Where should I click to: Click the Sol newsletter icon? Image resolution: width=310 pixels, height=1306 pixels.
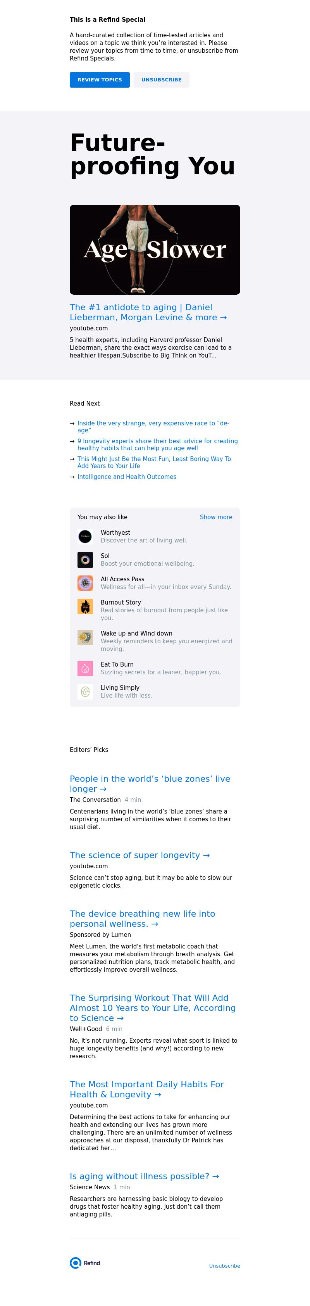[x=85, y=560]
